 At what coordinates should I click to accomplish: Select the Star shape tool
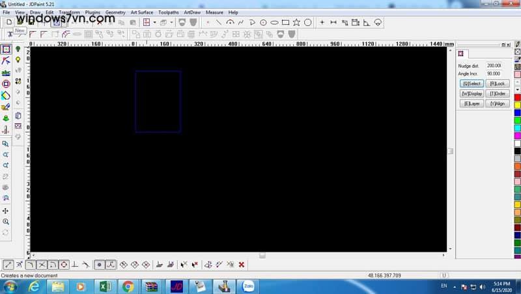tap(296, 23)
